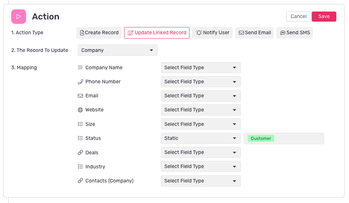The height and width of the screenshot is (203, 349).
Task: Save the action
Action: [324, 17]
